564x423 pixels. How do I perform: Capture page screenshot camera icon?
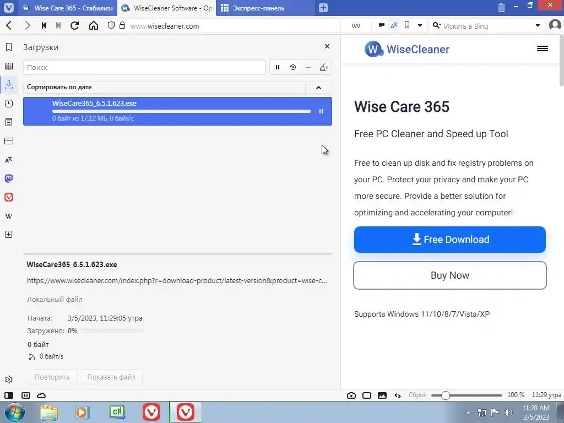click(351, 395)
